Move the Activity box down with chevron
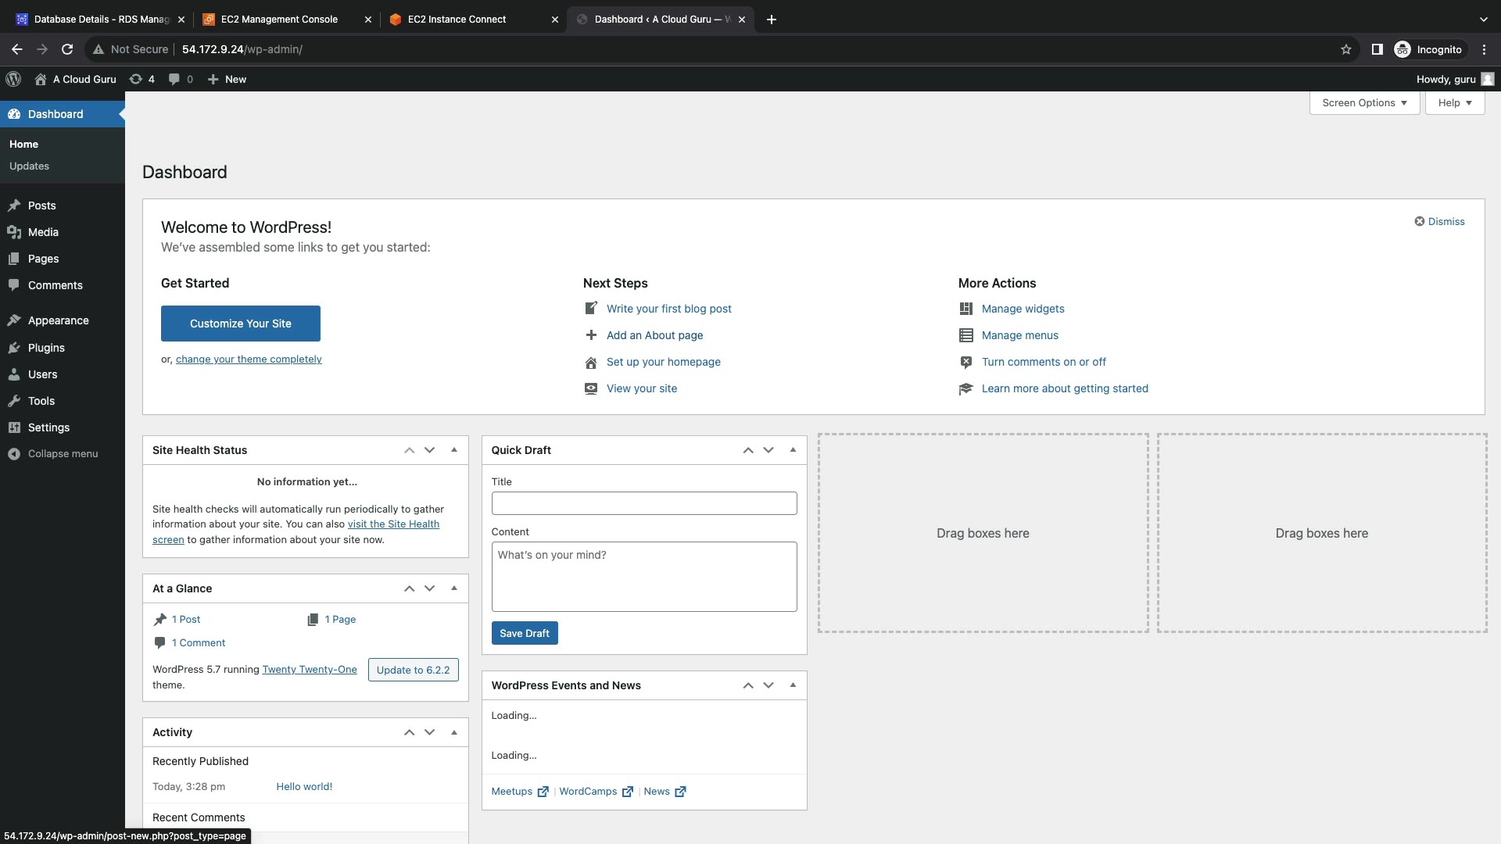Screen dimensions: 1501x844 (x=429, y=732)
